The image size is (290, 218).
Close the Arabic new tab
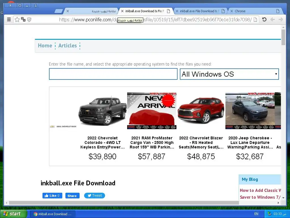(x=68, y=11)
